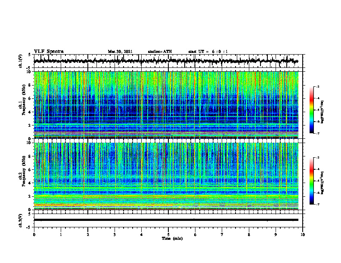Click time axis tick label "8"

click(249, 235)
